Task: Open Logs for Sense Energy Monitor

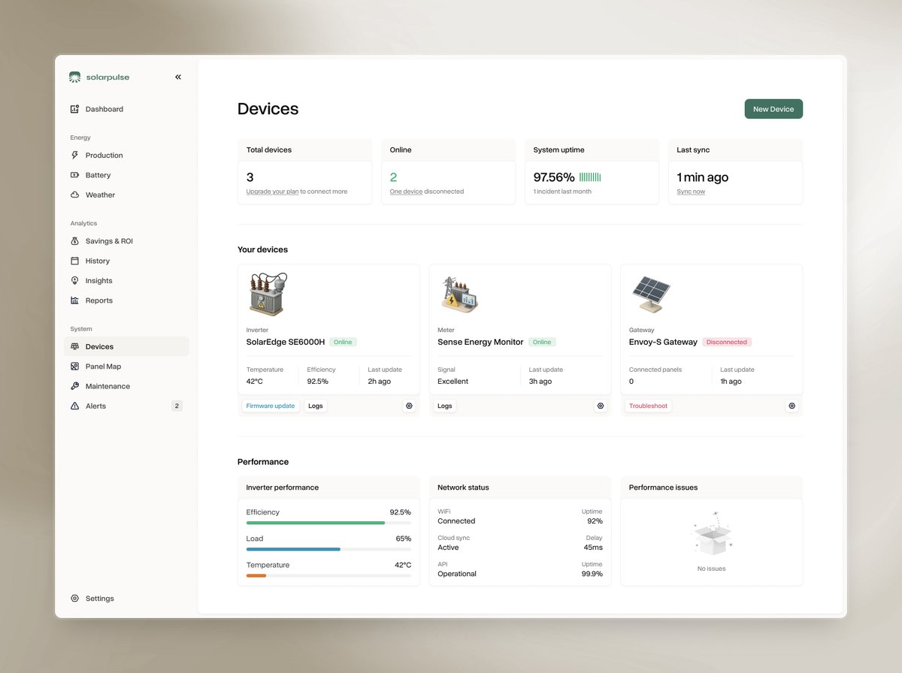Action: click(445, 406)
